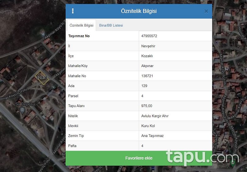Open the three-dot options menu
The height and width of the screenshot is (172, 247).
(x=73, y=11)
